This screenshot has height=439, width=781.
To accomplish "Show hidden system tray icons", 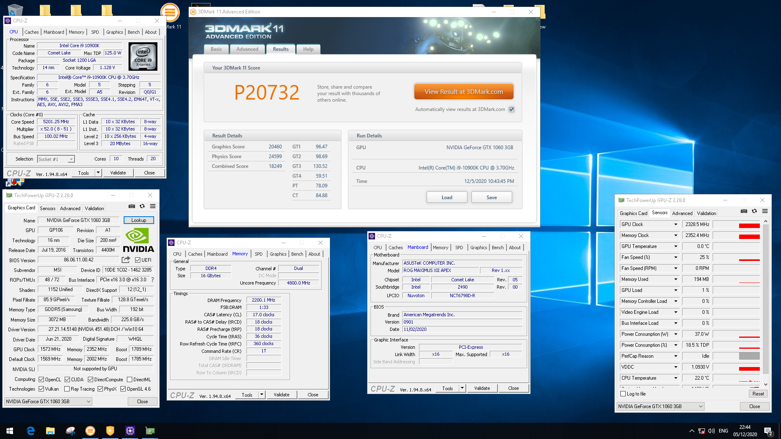I will coord(692,431).
